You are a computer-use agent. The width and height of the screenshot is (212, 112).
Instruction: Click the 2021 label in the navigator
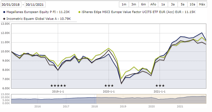180,106
